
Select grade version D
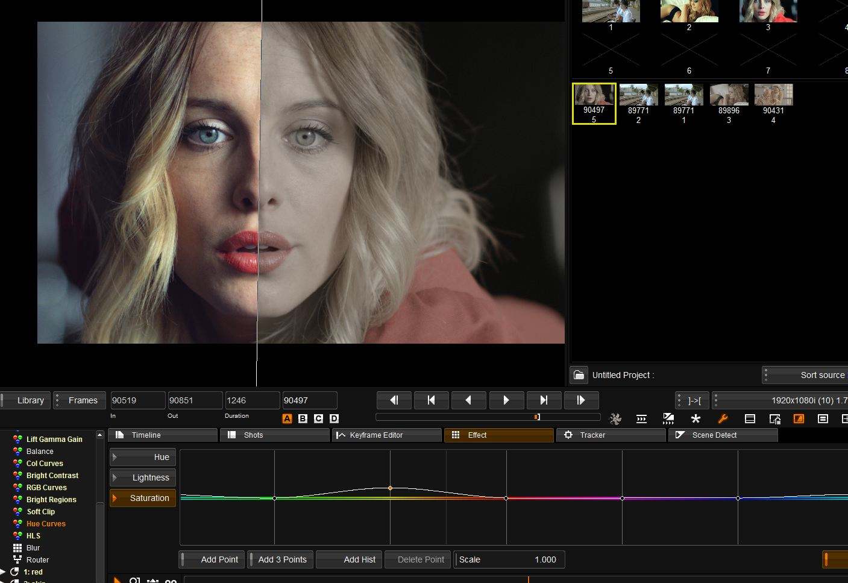334,418
